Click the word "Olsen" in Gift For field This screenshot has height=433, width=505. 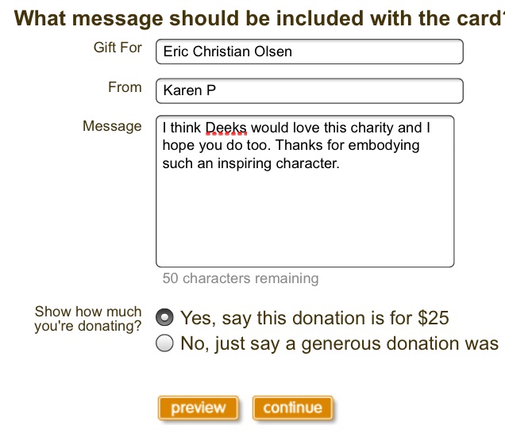273,52
